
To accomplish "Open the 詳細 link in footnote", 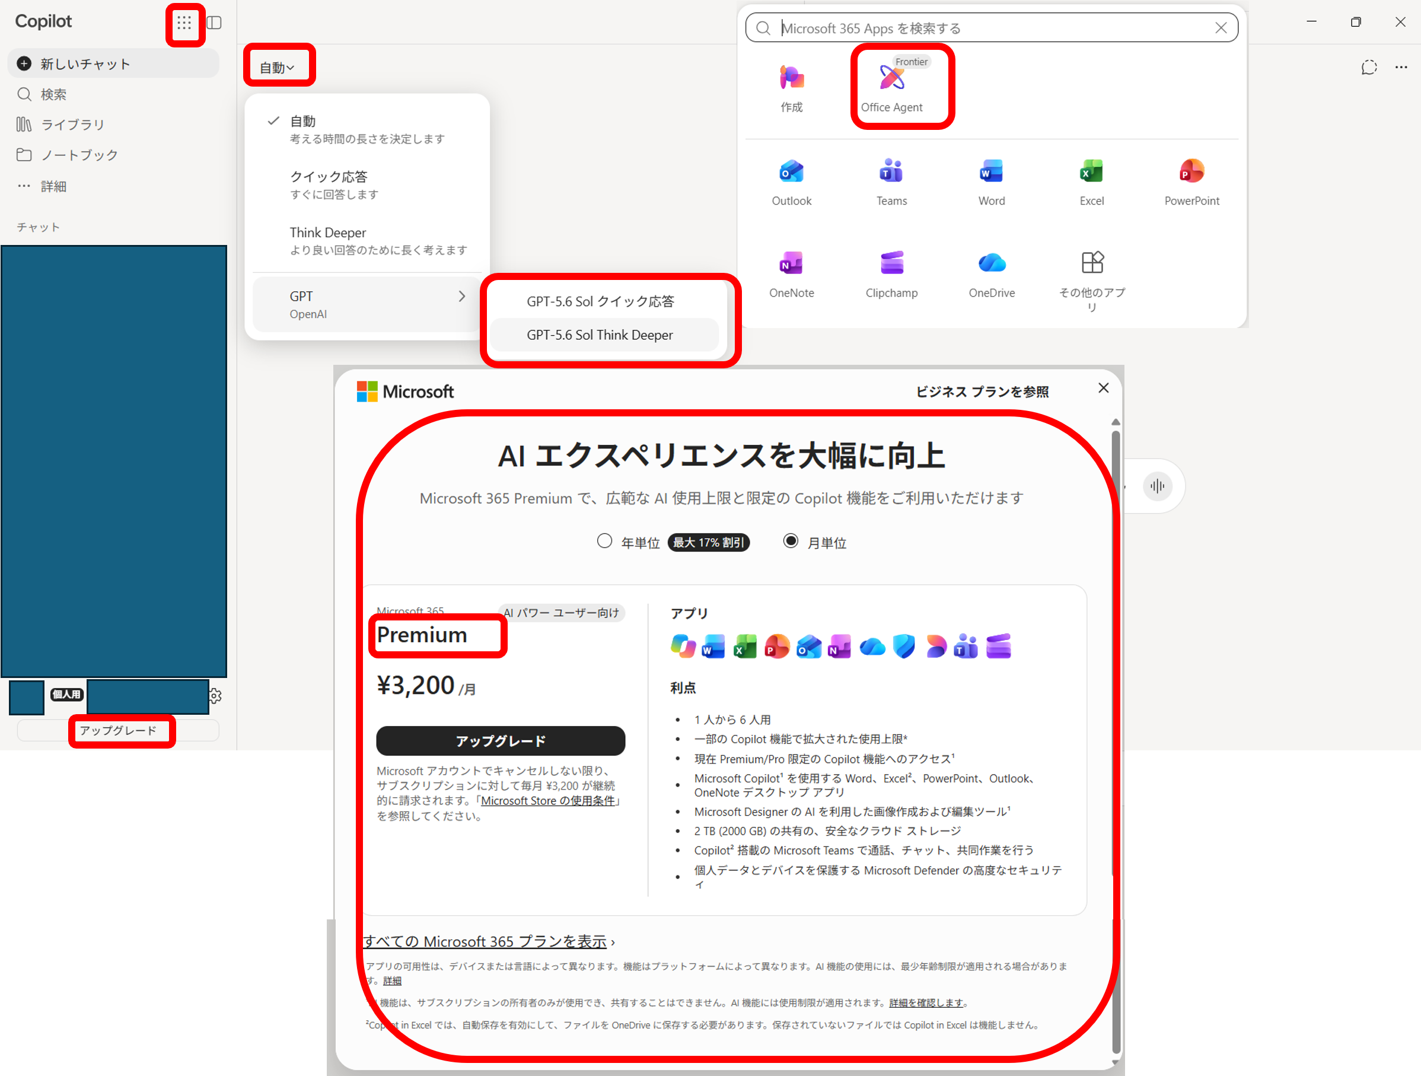I will click(392, 981).
